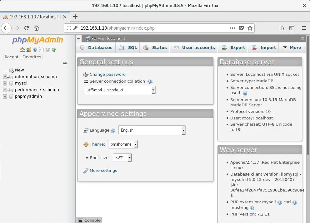Open the Console bar at bottom
This screenshot has height=223, width=310.
click(89, 220)
